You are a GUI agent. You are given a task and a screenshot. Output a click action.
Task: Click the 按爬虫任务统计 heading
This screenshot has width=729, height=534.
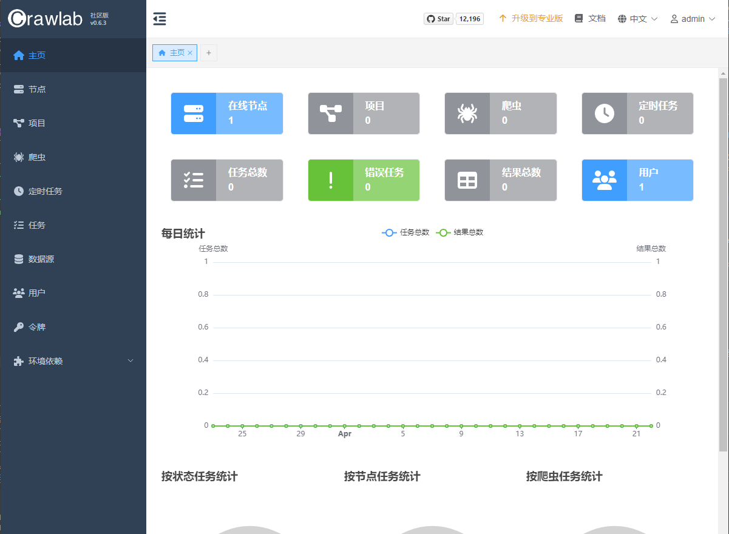(565, 476)
